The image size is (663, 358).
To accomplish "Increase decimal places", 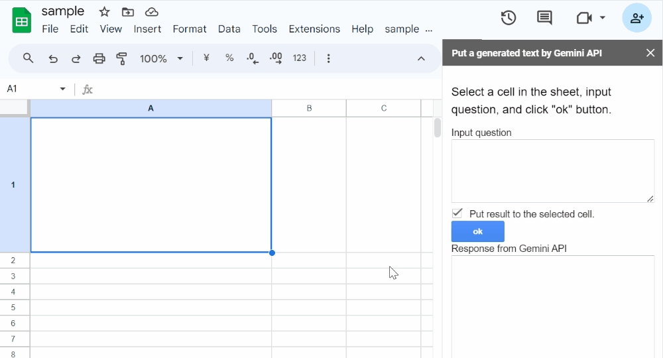I will pyautogui.click(x=276, y=58).
